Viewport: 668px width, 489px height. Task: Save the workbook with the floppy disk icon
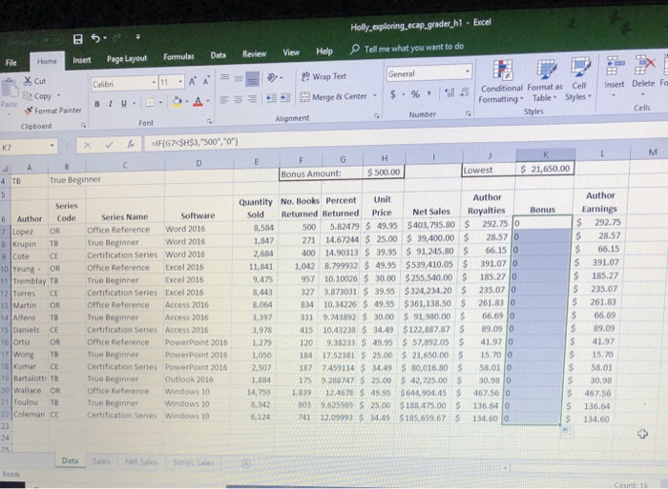point(77,39)
